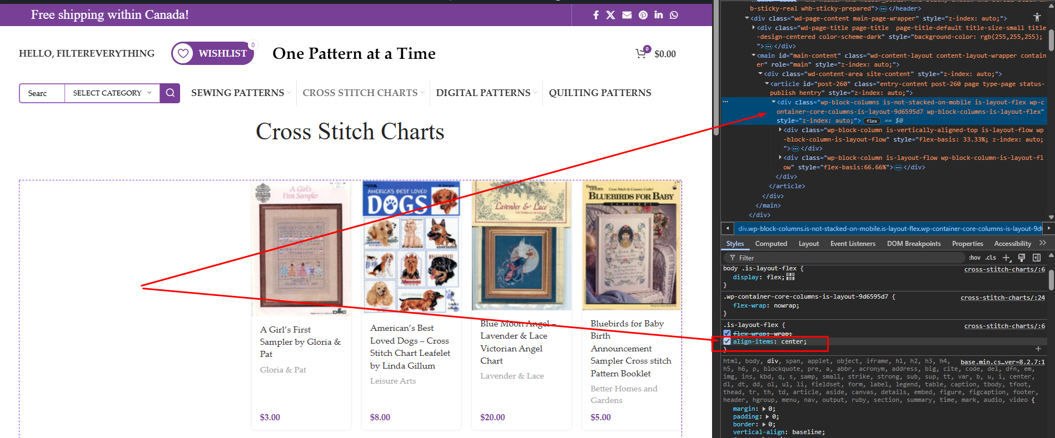
Task: Expand the flex-basis 66.66% column div
Action: (780, 158)
